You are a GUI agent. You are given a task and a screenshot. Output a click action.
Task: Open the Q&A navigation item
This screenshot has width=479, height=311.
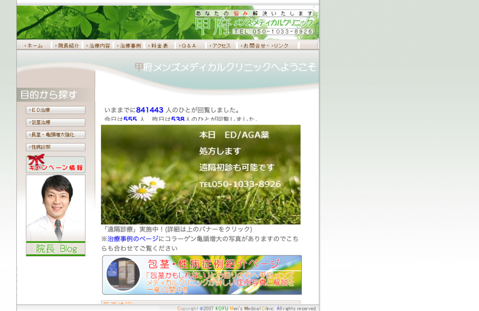point(191,45)
